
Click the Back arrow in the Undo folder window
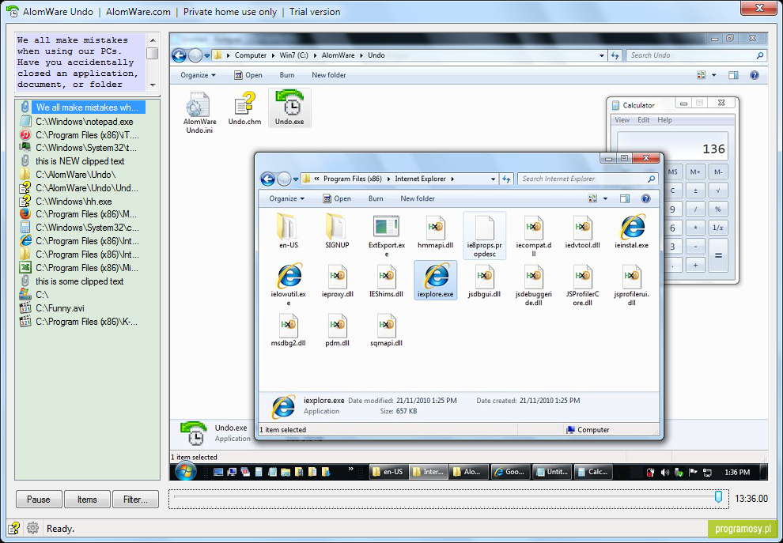click(180, 55)
